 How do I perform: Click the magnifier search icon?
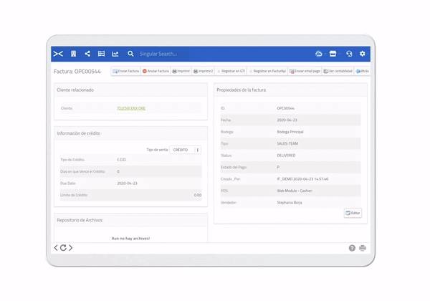click(x=130, y=54)
